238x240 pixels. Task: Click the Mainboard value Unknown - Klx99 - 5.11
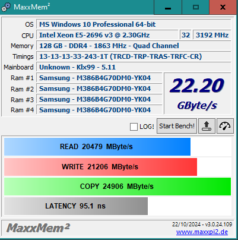click(x=134, y=67)
